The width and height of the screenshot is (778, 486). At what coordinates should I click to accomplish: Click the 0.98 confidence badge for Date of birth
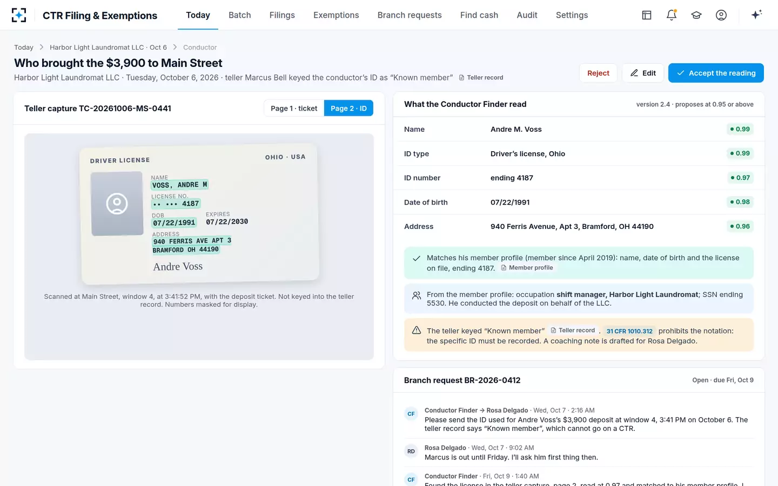tap(740, 202)
